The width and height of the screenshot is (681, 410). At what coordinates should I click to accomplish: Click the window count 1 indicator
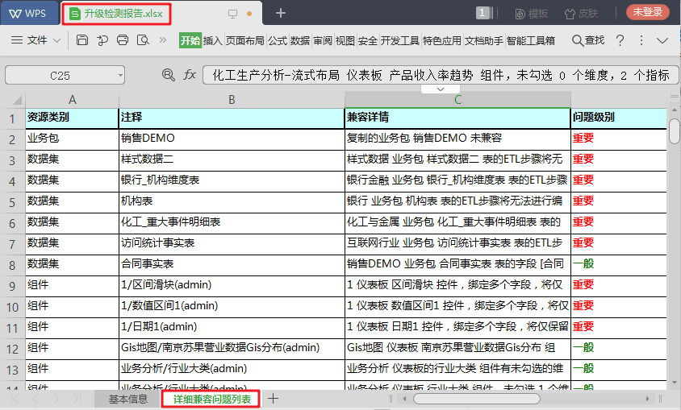pyautogui.click(x=482, y=13)
